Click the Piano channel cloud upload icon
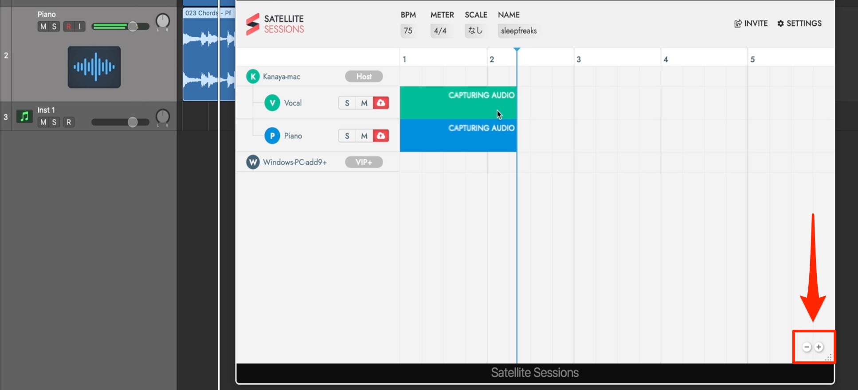Image resolution: width=858 pixels, height=390 pixels. point(381,136)
